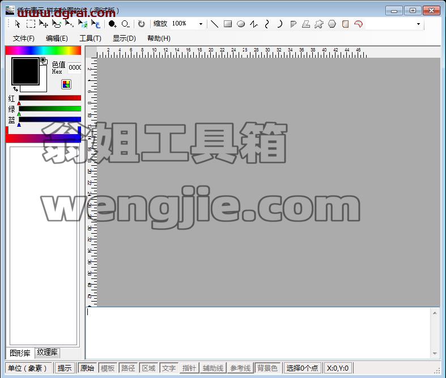The width and height of the screenshot is (446, 378).
Task: Click the remove point hollow circle icon
Action: (125, 24)
